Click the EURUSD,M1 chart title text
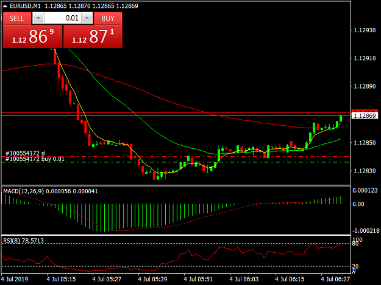The image size is (381, 285). 25,6
